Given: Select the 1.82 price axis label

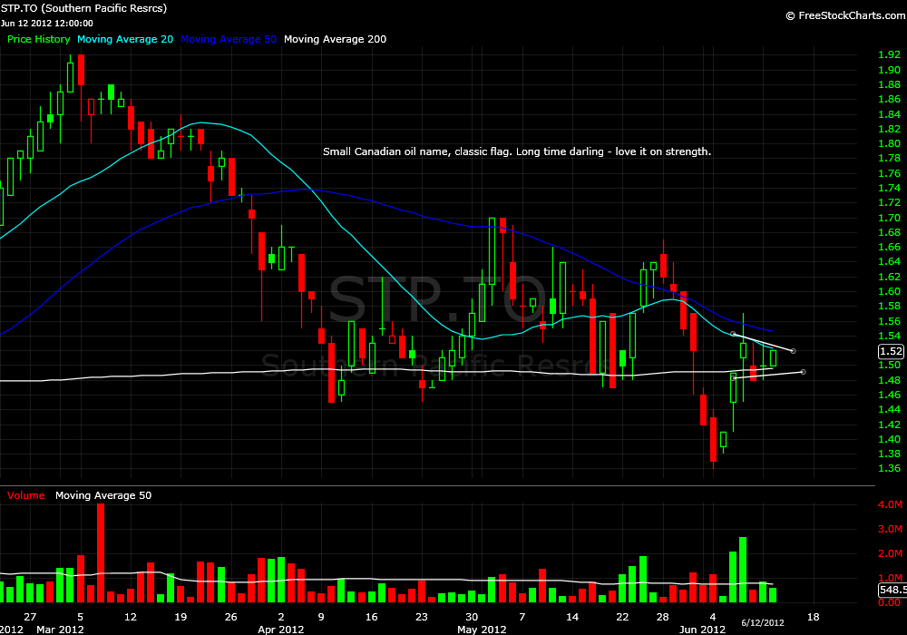Looking at the screenshot, I should tap(889, 129).
